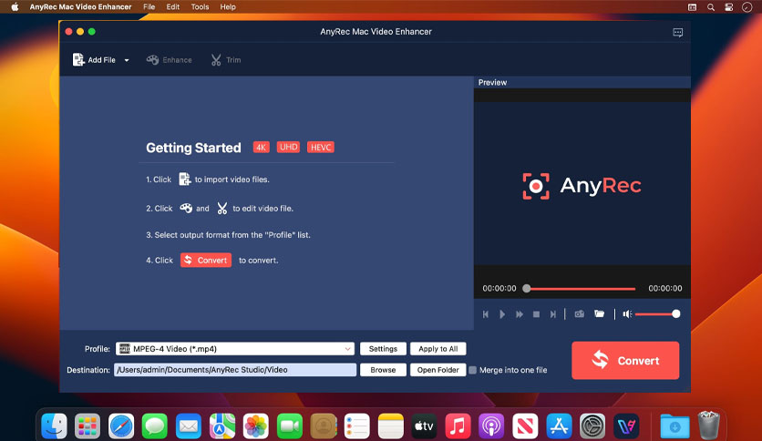Open the Profile format dropdown
Screen dimensions: 762x441
[235, 349]
